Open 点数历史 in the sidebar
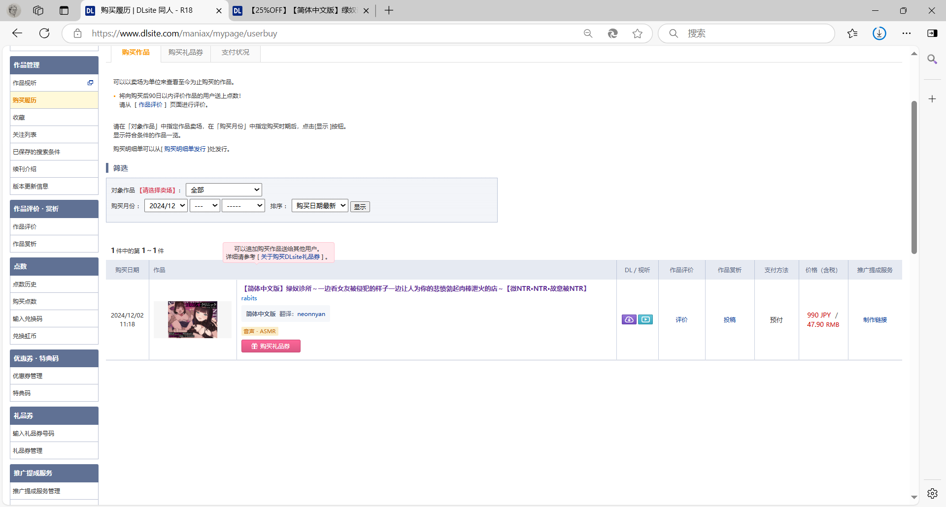Image resolution: width=946 pixels, height=507 pixels. 54,284
